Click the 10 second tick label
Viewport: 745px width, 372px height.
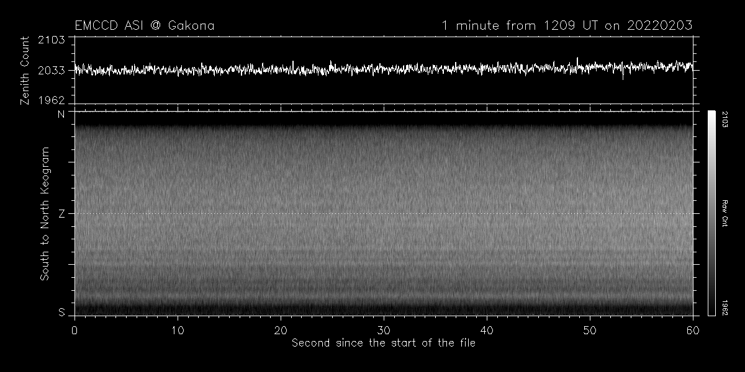[178, 329]
